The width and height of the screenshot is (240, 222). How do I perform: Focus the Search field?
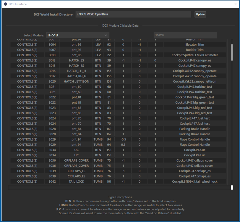185,35
